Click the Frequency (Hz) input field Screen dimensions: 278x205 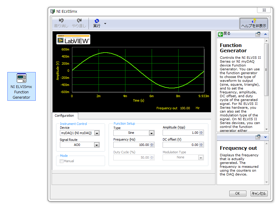(x=132, y=145)
